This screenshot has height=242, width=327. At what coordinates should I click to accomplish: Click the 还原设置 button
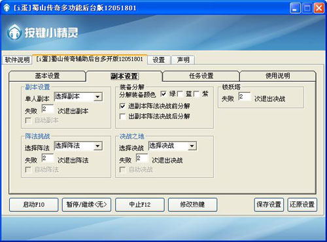[302, 205]
